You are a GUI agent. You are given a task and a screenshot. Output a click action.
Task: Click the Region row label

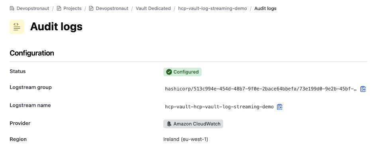(x=18, y=139)
